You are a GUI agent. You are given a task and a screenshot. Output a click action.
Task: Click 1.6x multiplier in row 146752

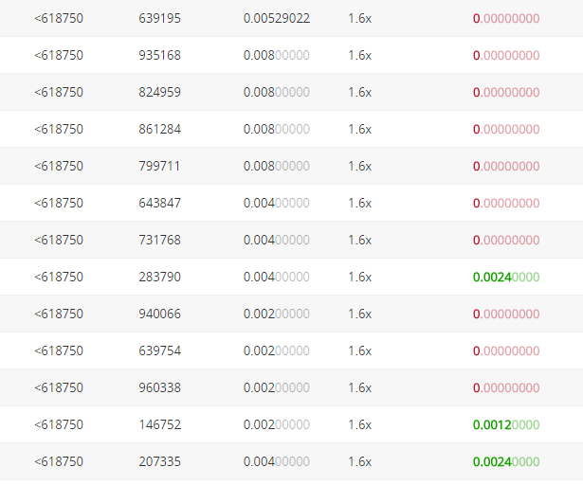pyautogui.click(x=359, y=424)
